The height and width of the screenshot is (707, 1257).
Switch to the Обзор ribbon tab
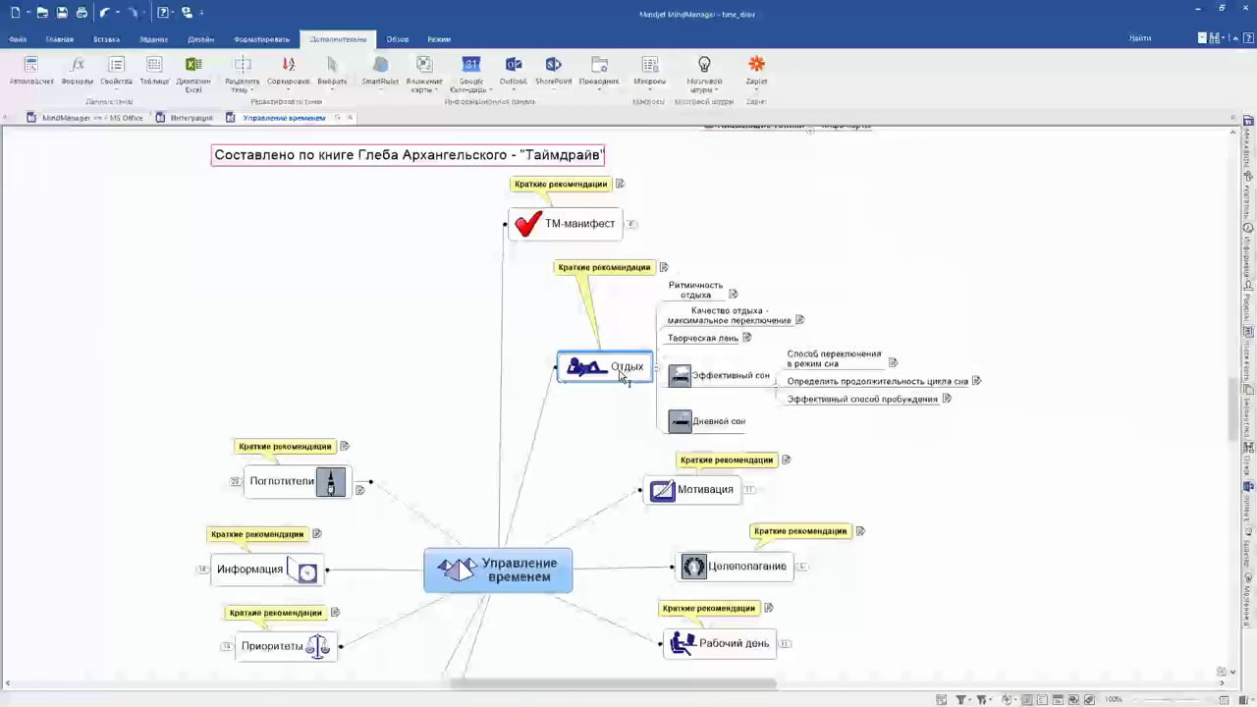[398, 39]
